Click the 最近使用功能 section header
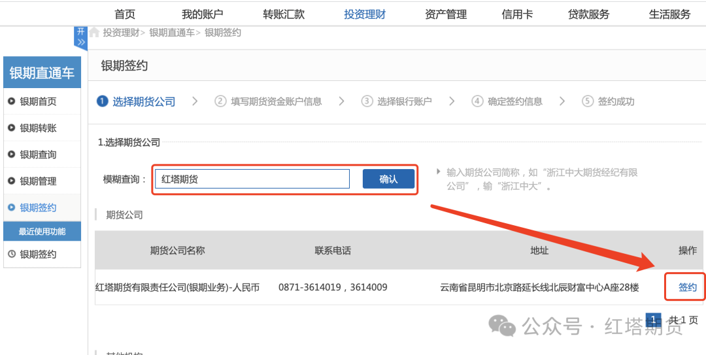 [42, 232]
